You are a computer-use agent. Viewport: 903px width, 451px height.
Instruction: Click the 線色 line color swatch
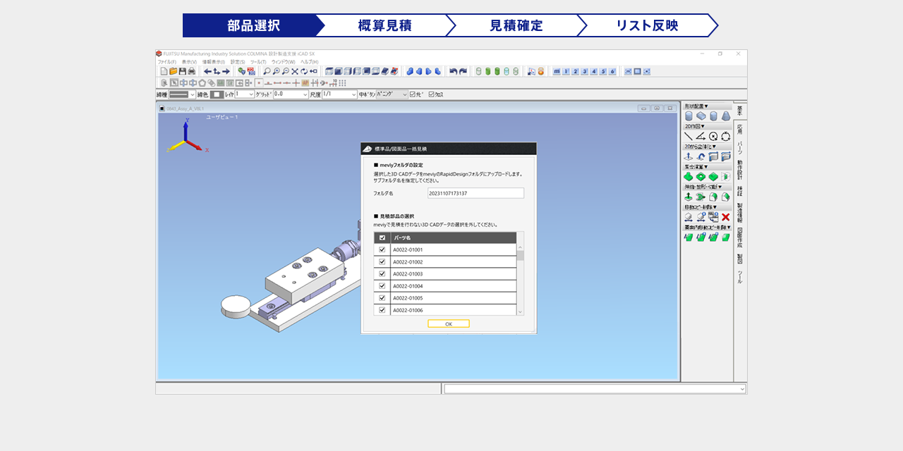(x=217, y=94)
